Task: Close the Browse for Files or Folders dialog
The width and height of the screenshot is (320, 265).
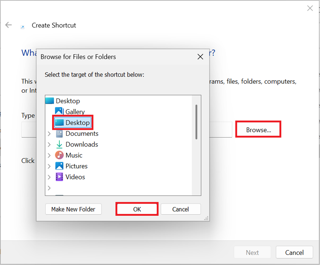Action: click(200, 57)
